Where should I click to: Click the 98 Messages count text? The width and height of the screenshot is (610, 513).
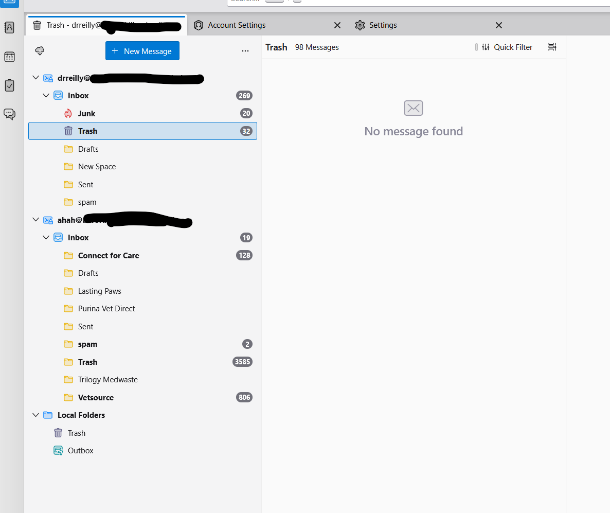(317, 47)
